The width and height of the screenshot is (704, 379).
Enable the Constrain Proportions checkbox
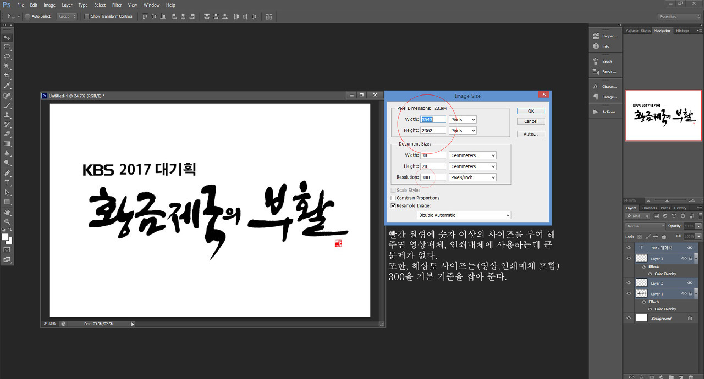393,198
